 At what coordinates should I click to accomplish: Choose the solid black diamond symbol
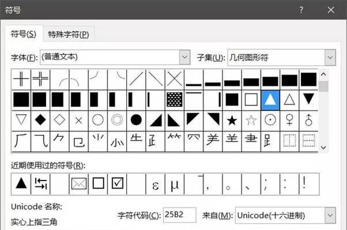point(40,121)
